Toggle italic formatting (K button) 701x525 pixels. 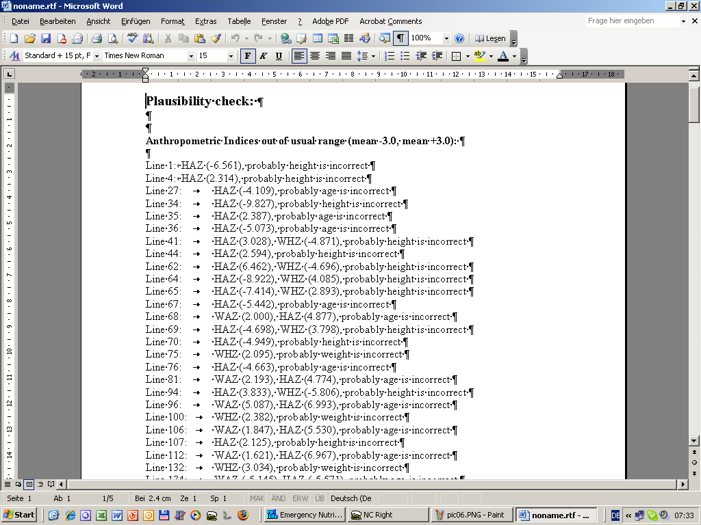click(x=263, y=56)
